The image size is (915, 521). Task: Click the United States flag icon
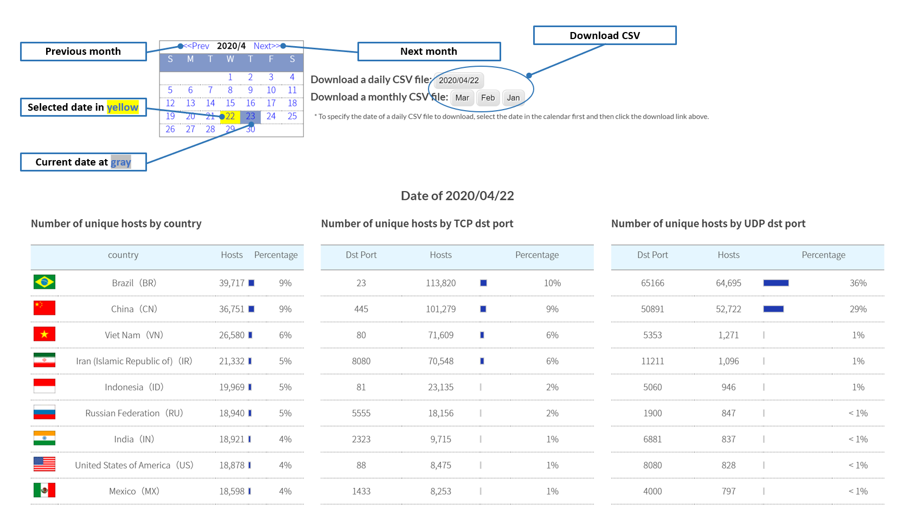click(x=44, y=465)
